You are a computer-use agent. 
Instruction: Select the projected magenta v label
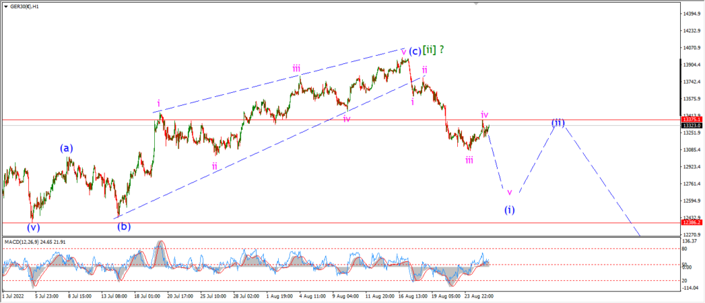pyautogui.click(x=509, y=192)
